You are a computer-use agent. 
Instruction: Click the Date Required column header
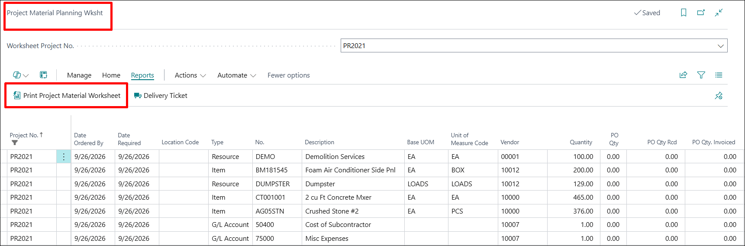point(129,139)
